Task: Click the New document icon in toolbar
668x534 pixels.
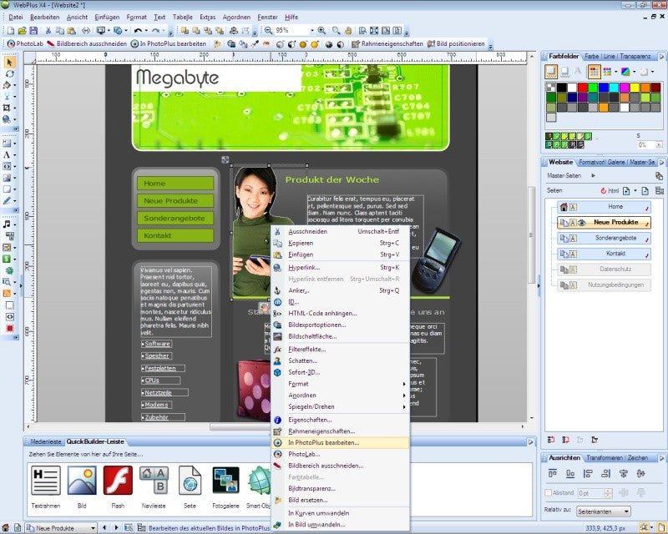Action: [x=11, y=31]
